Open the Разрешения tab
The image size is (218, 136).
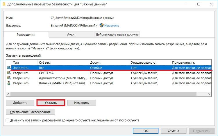[26, 35]
